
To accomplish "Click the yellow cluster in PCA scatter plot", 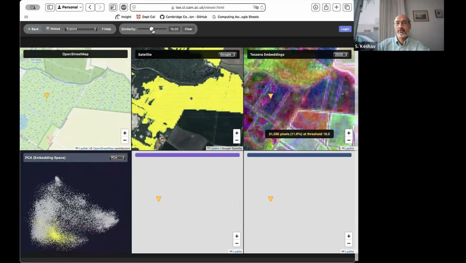I will pos(55,234).
